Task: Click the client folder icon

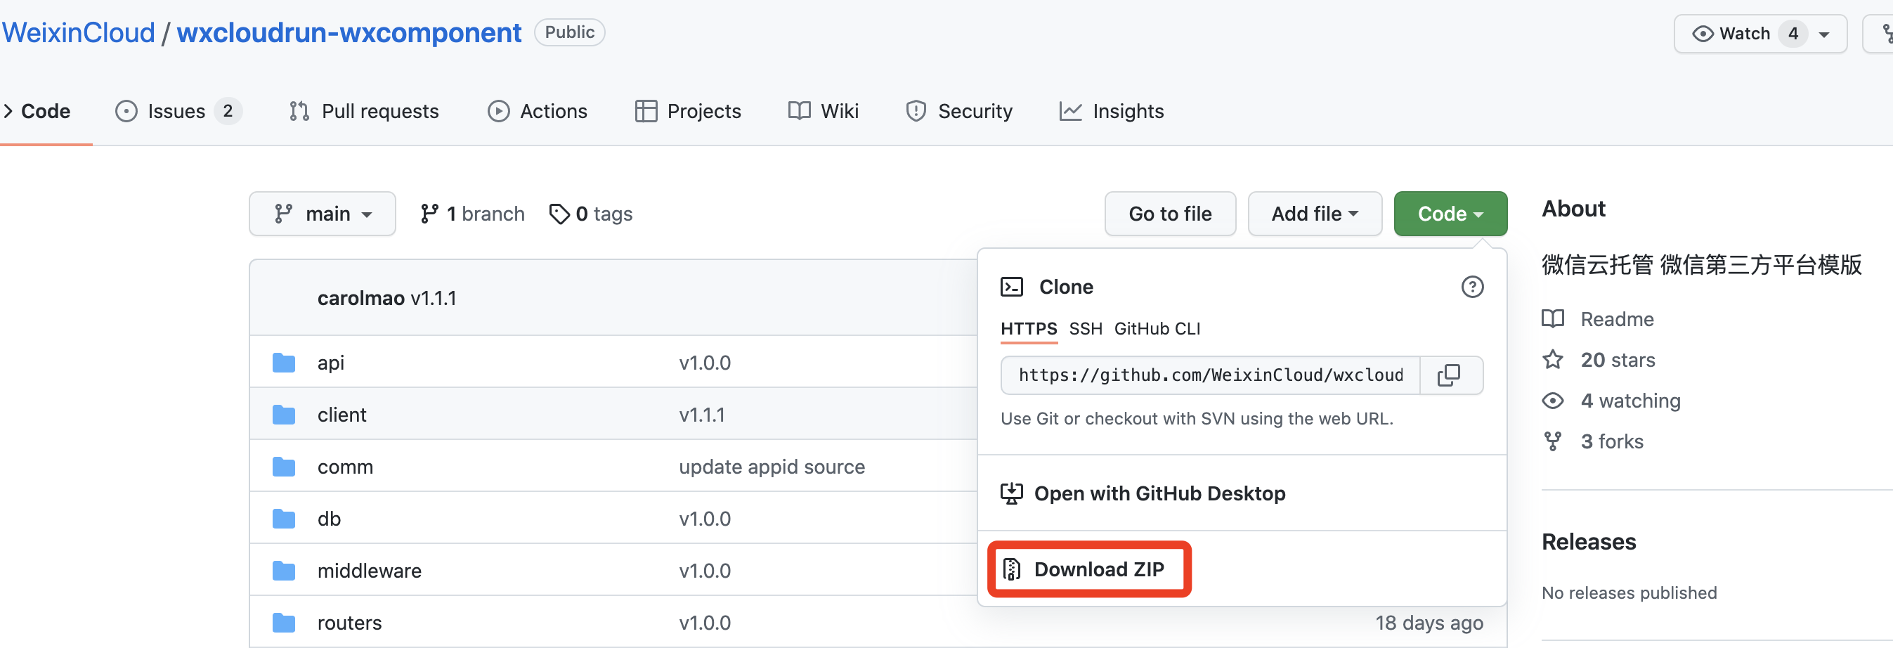Action: 284,415
